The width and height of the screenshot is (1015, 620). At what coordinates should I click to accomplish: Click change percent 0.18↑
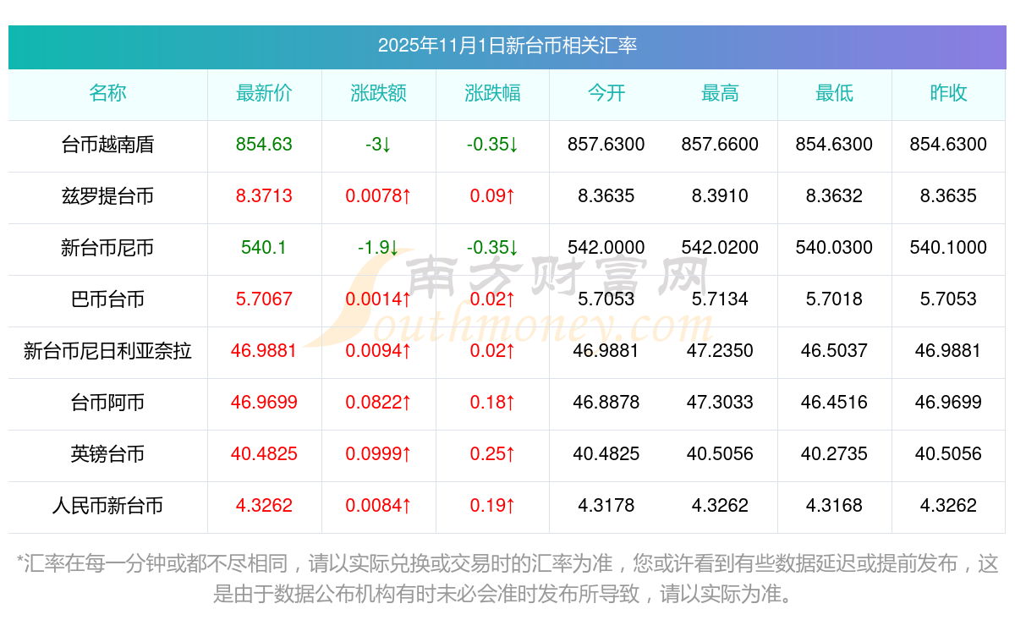click(x=492, y=403)
